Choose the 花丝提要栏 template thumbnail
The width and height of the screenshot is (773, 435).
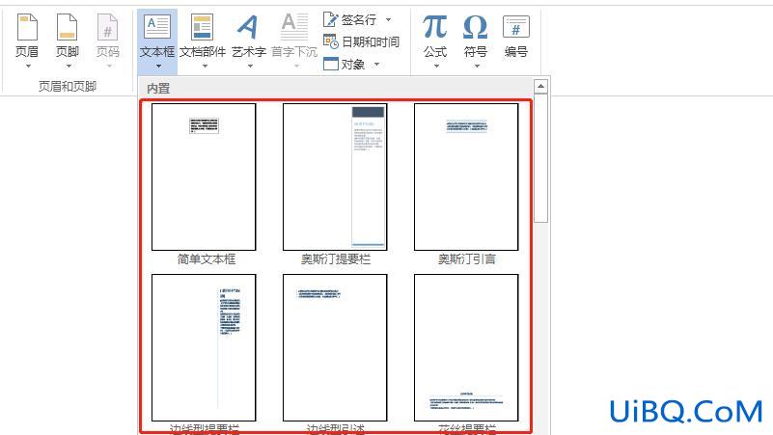coord(466,348)
